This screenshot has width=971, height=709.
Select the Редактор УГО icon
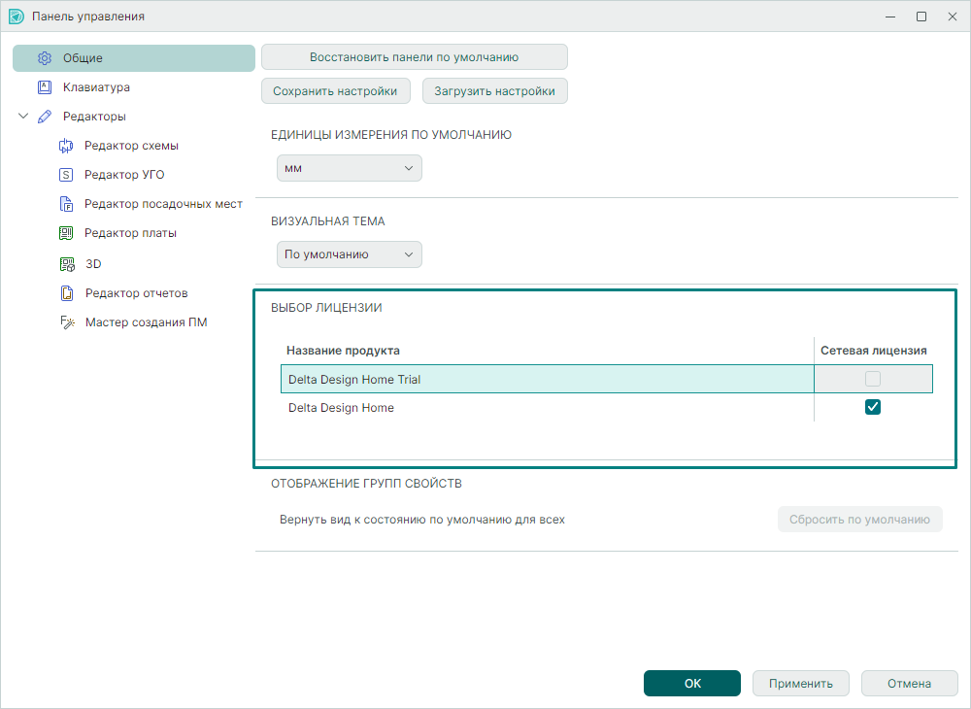[66, 176]
